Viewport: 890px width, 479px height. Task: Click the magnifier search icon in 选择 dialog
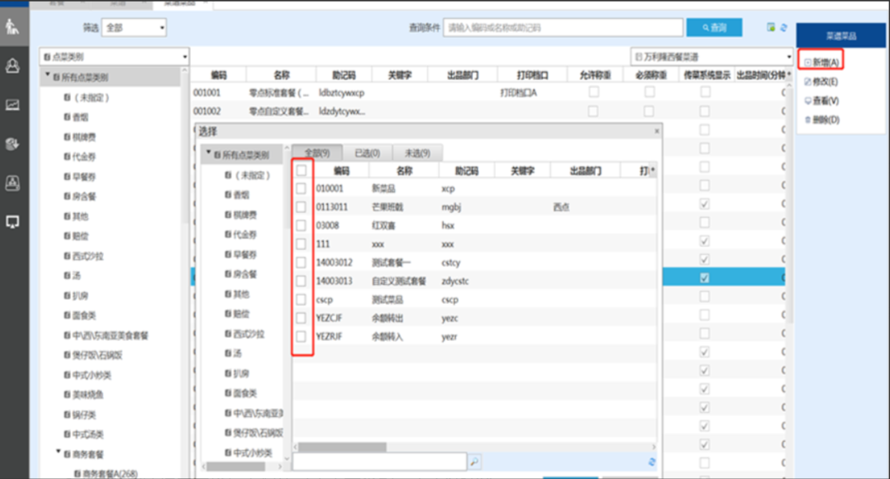click(475, 461)
